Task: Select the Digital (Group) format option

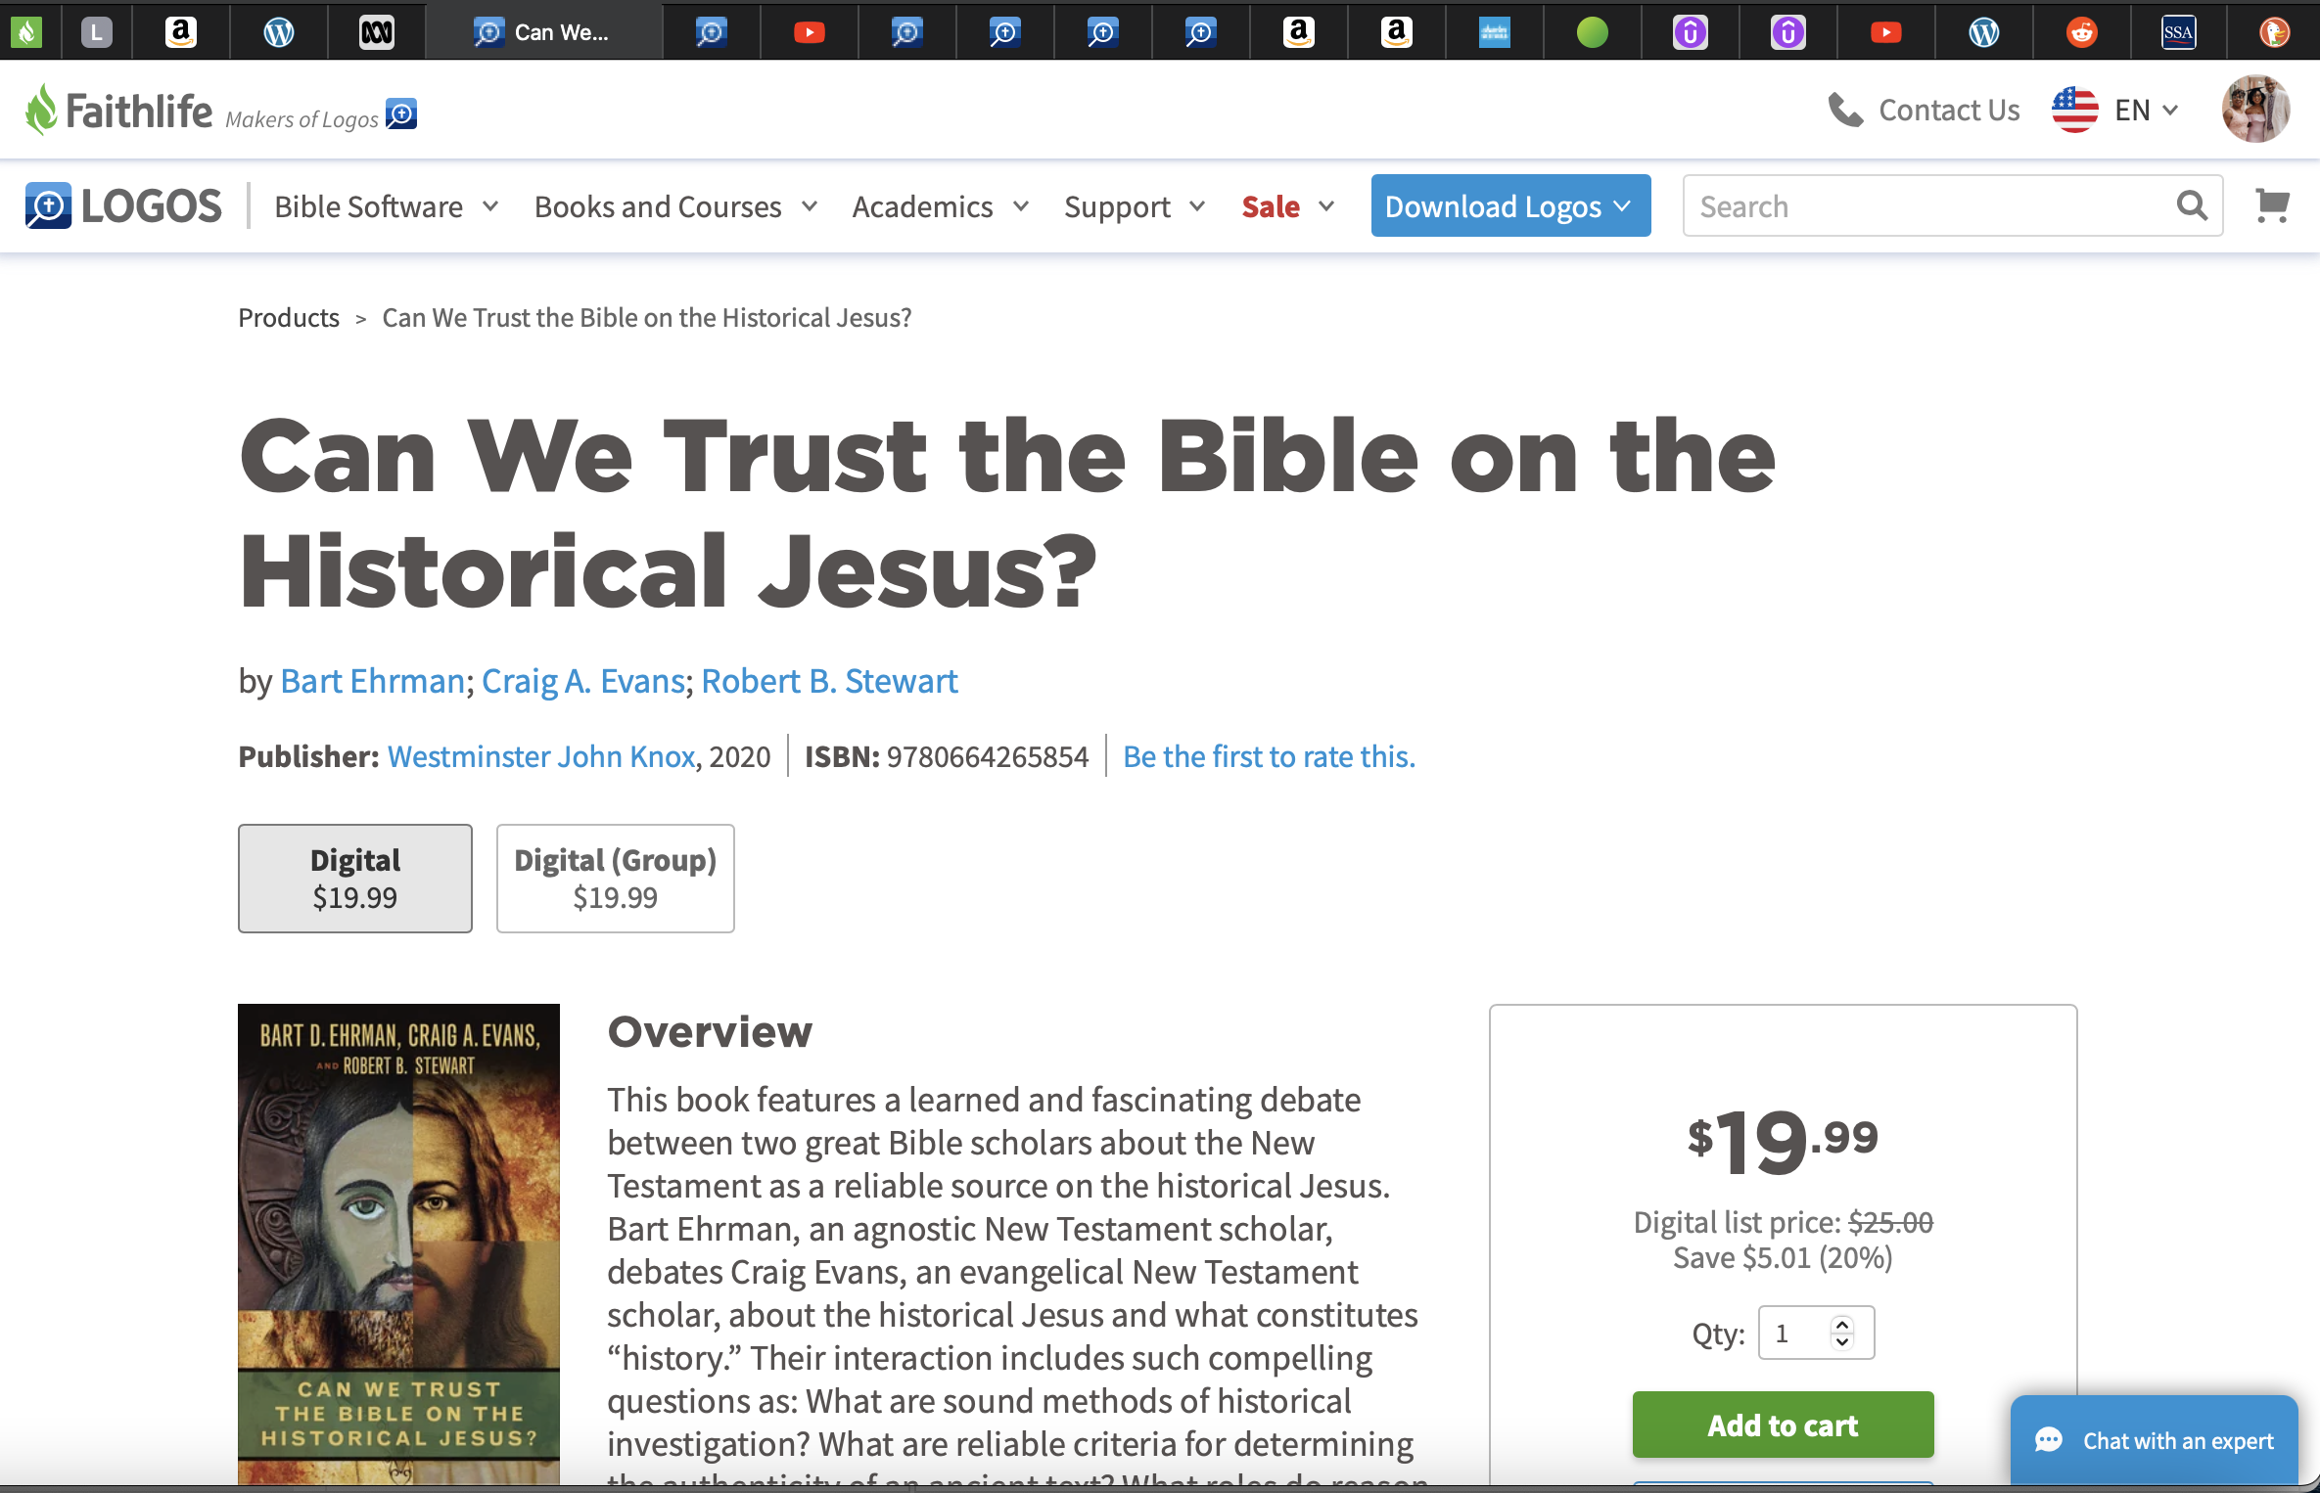Action: (x=615, y=878)
